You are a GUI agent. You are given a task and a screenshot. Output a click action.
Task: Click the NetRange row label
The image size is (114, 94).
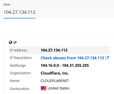pos(18,65)
